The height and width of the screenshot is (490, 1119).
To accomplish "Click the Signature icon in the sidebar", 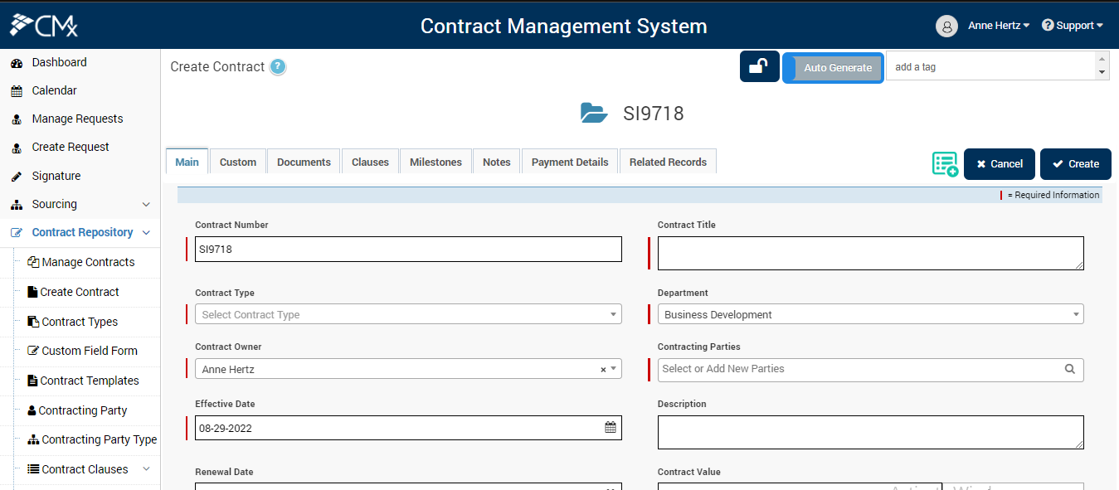I will [x=17, y=175].
